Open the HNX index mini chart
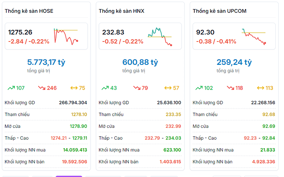The width and height of the screenshot is (284, 177). [160, 36]
